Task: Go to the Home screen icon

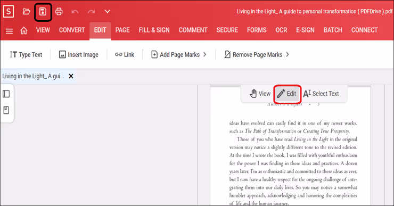Action: pyautogui.click(x=24, y=30)
